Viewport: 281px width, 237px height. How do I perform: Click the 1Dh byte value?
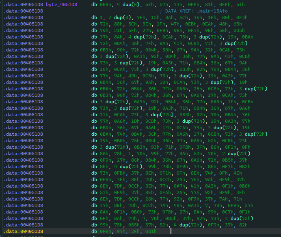click(x=135, y=121)
